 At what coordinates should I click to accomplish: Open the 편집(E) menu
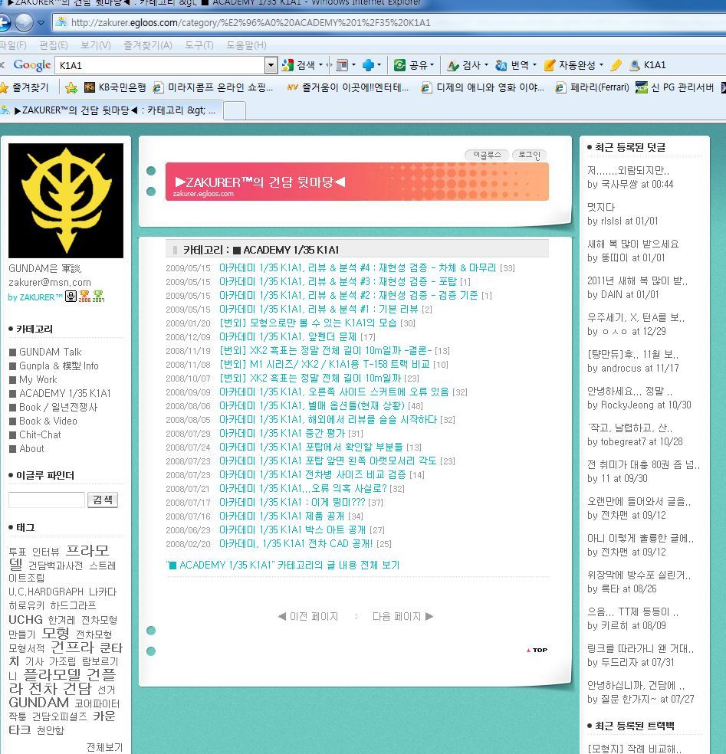click(54, 45)
